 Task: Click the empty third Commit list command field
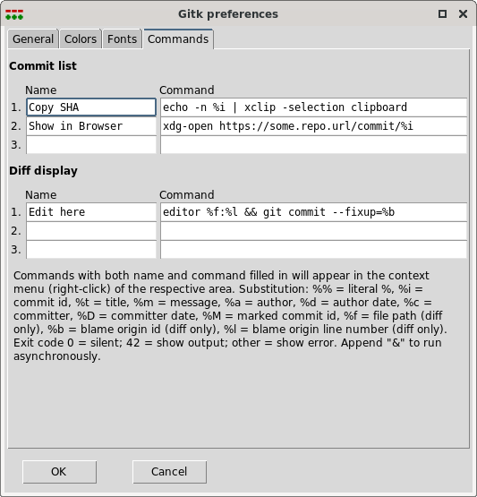313,145
